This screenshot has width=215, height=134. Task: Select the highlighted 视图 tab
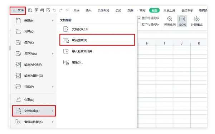click(155, 10)
